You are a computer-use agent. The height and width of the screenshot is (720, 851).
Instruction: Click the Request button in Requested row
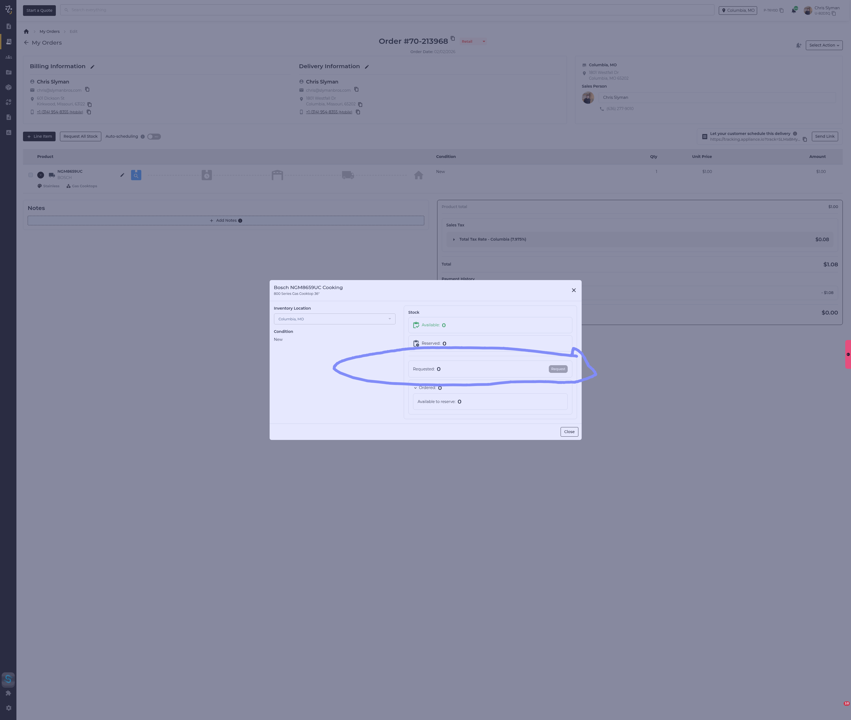click(x=558, y=369)
